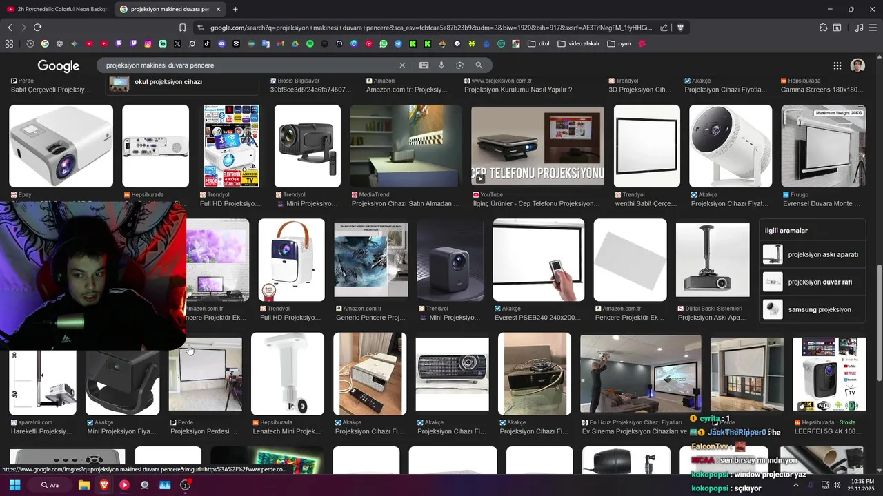Open the volume speaker tray icon

click(x=837, y=485)
